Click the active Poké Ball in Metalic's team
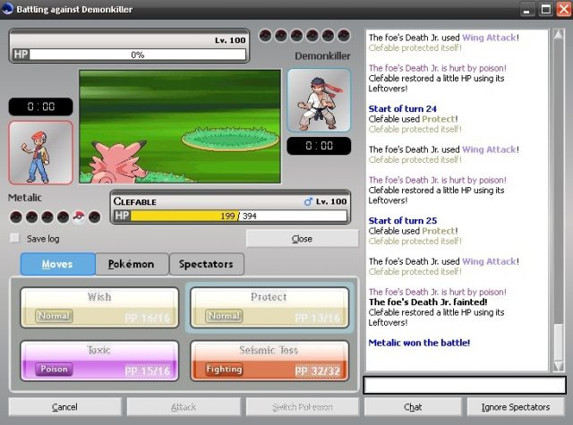This screenshot has height=425, width=573. coord(79,217)
